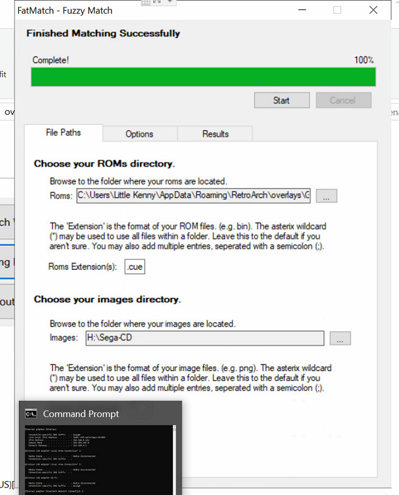Select the File Paths tab
This screenshot has height=495, width=399.
63,133
